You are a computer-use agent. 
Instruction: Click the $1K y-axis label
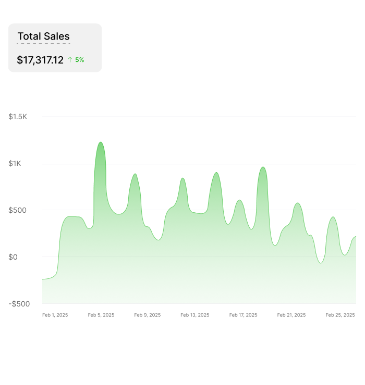tap(15, 163)
